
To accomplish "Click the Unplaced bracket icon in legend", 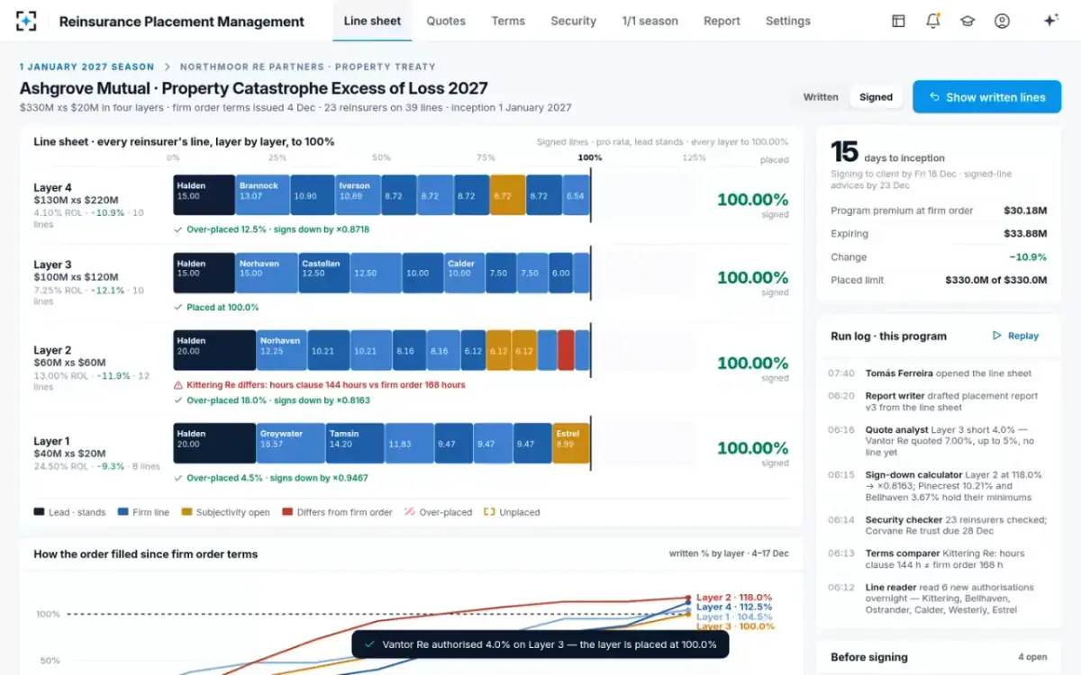I will pos(489,512).
